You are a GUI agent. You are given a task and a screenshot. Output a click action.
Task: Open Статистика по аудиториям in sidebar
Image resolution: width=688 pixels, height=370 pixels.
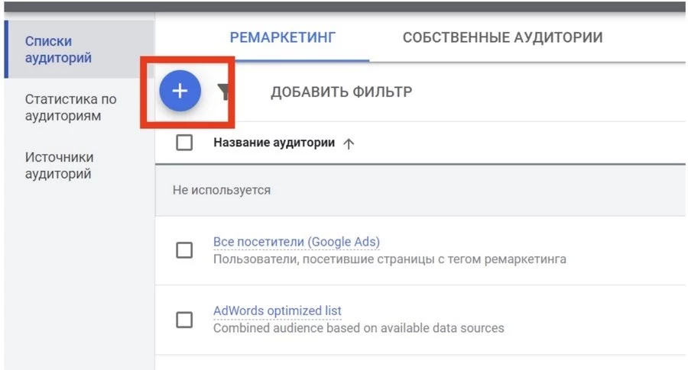tap(70, 108)
